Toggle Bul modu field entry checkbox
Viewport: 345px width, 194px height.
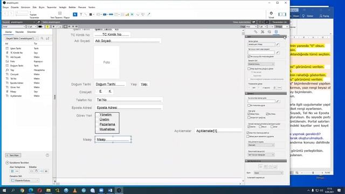pos(267,114)
